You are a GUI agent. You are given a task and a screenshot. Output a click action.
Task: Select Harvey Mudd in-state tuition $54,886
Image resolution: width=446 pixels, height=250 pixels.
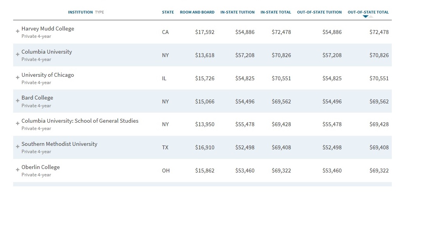[245, 32]
